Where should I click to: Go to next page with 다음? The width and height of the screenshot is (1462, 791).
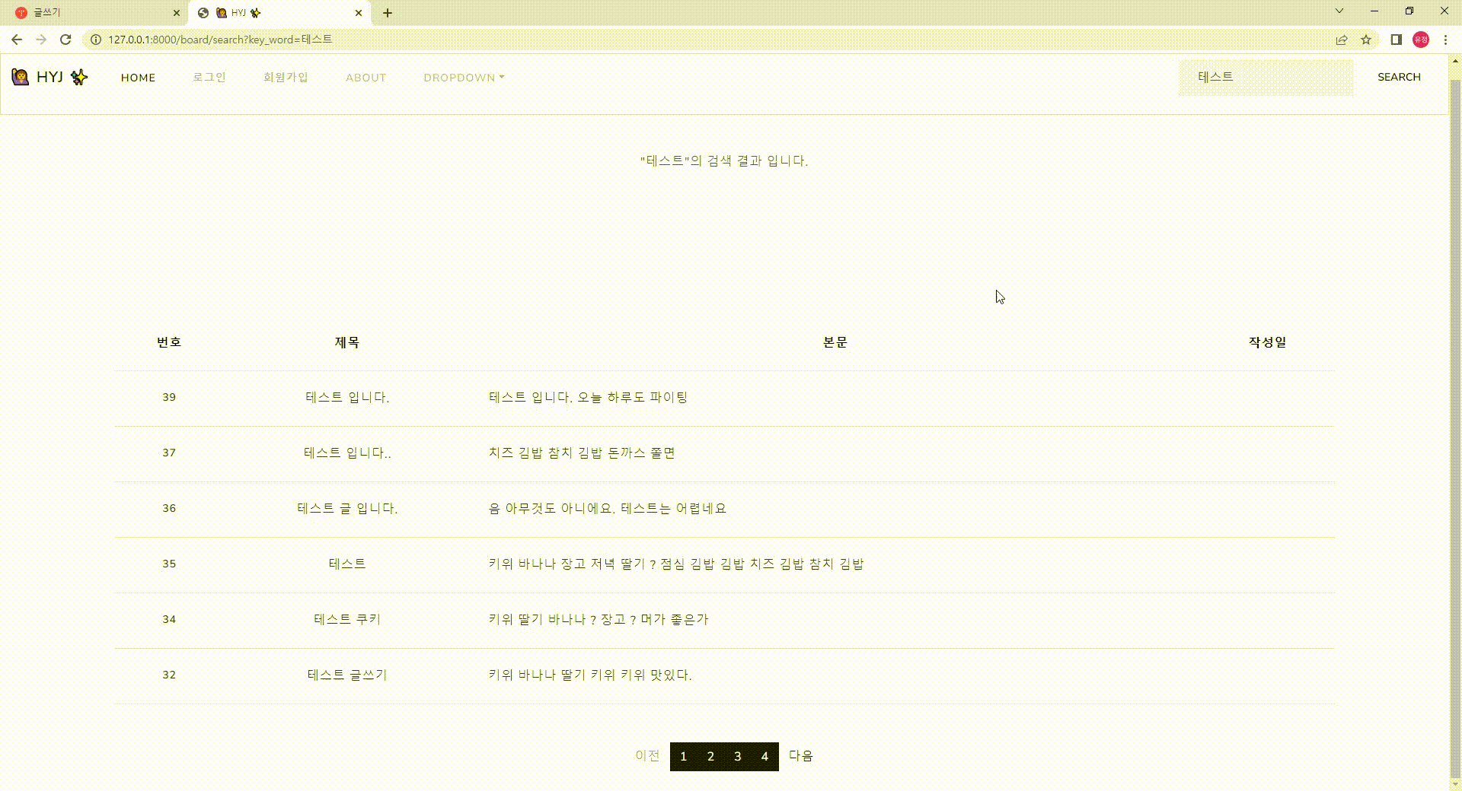pos(801,756)
